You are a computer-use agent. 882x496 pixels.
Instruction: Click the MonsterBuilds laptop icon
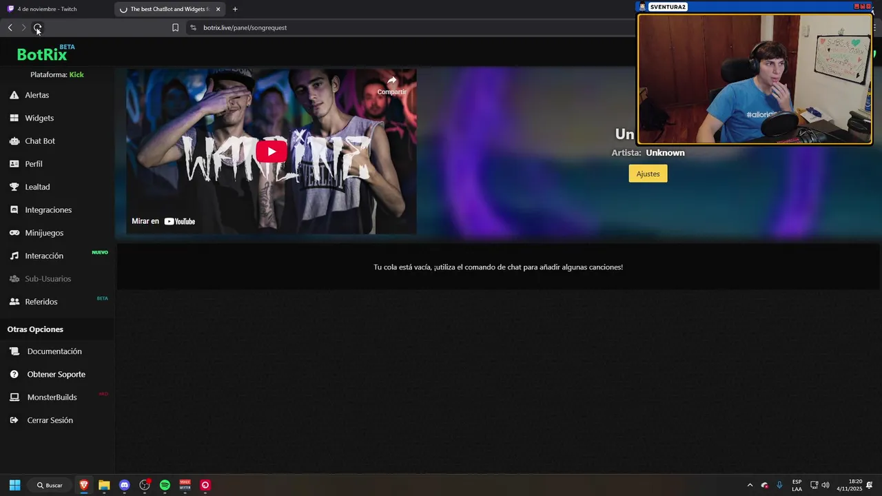pyautogui.click(x=14, y=397)
